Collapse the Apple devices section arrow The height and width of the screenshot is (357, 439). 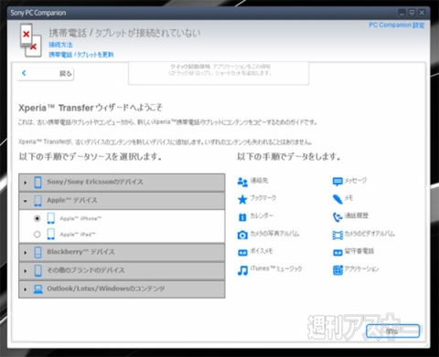click(26, 201)
